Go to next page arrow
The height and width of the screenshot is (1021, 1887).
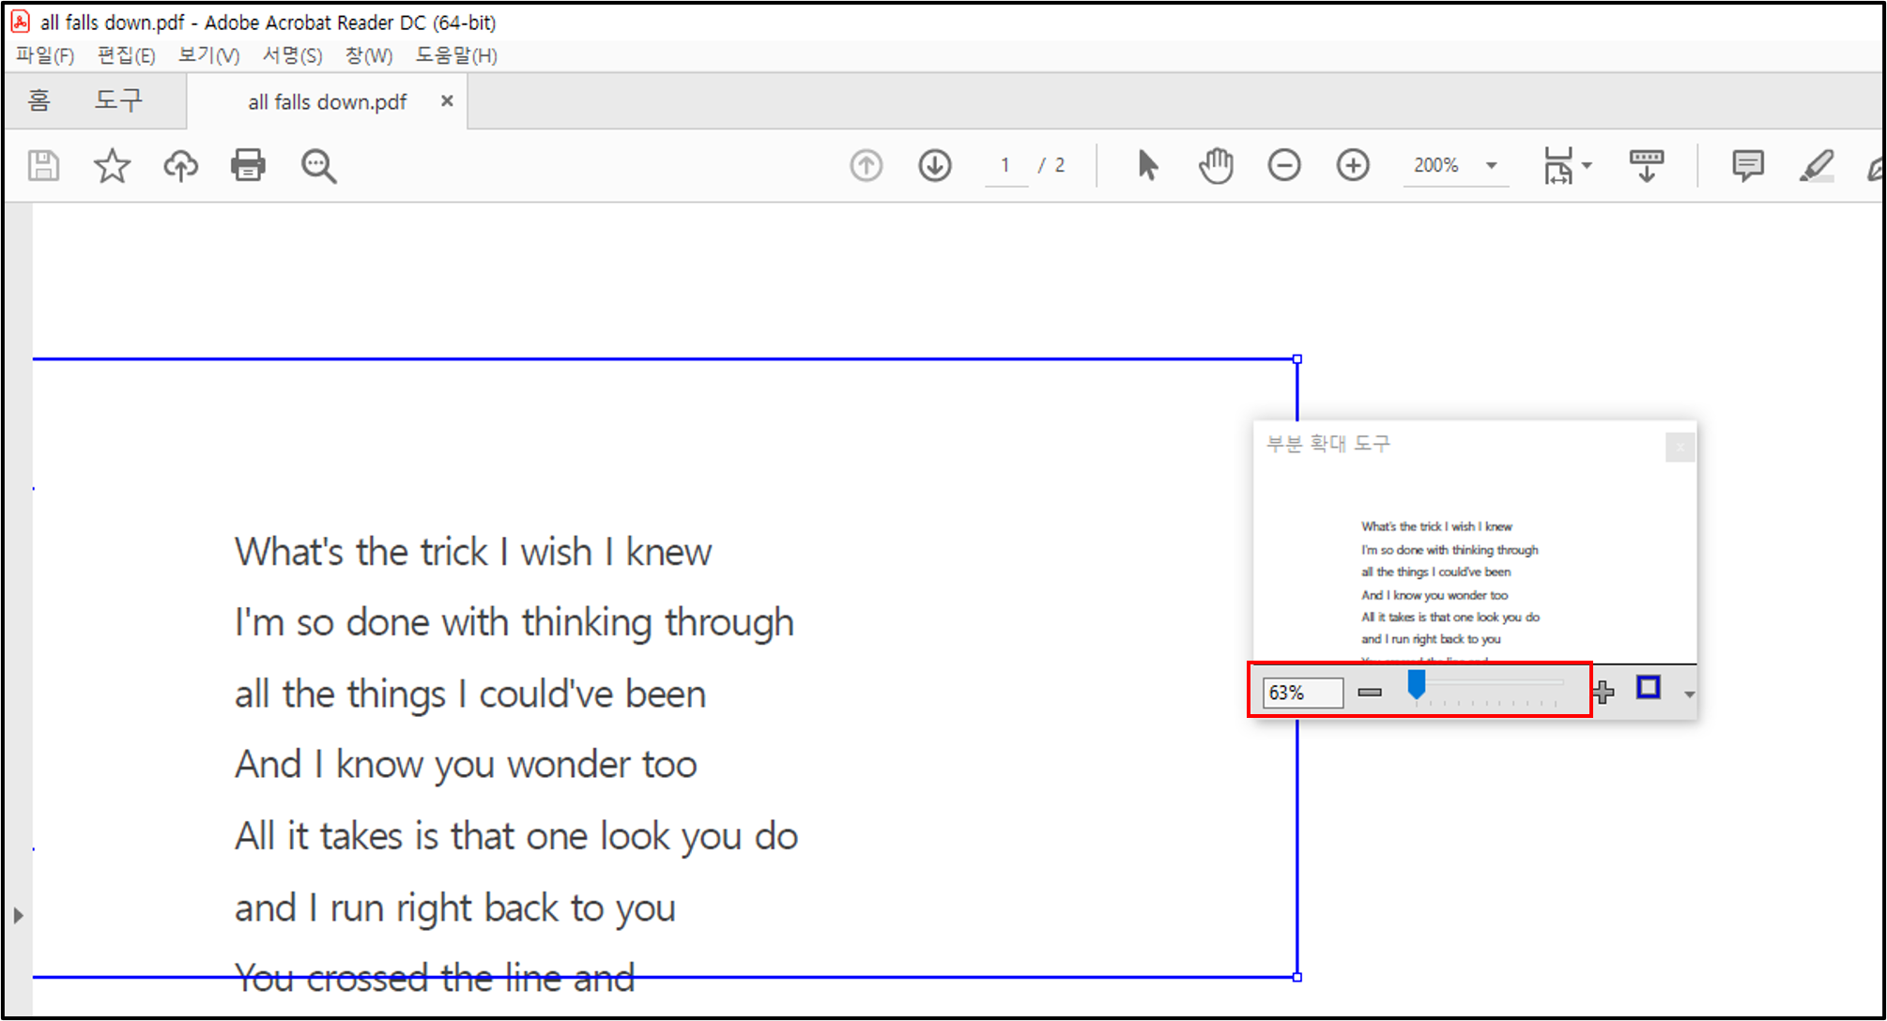tap(934, 166)
